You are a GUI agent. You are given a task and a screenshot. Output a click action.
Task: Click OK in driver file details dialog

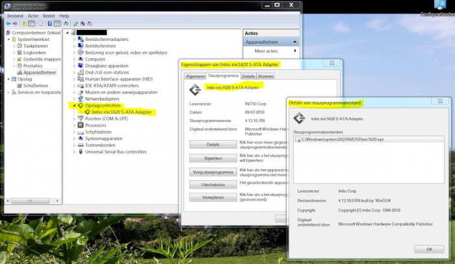coord(429,249)
